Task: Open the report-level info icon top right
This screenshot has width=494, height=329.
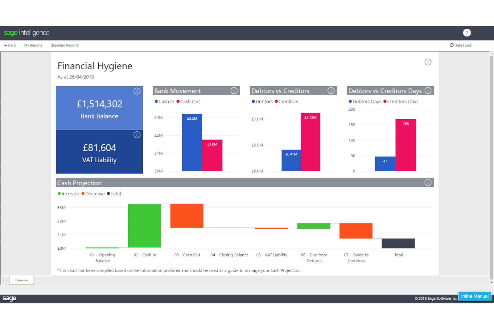Action: point(428,62)
